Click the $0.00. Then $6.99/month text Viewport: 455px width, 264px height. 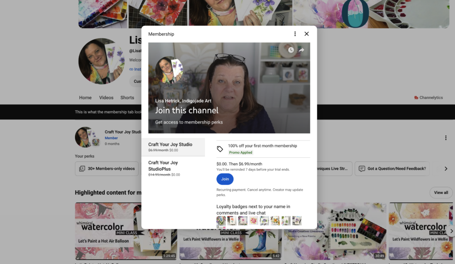point(239,164)
